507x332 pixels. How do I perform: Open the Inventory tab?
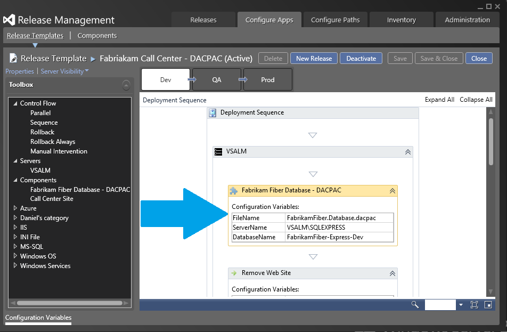tap(401, 20)
